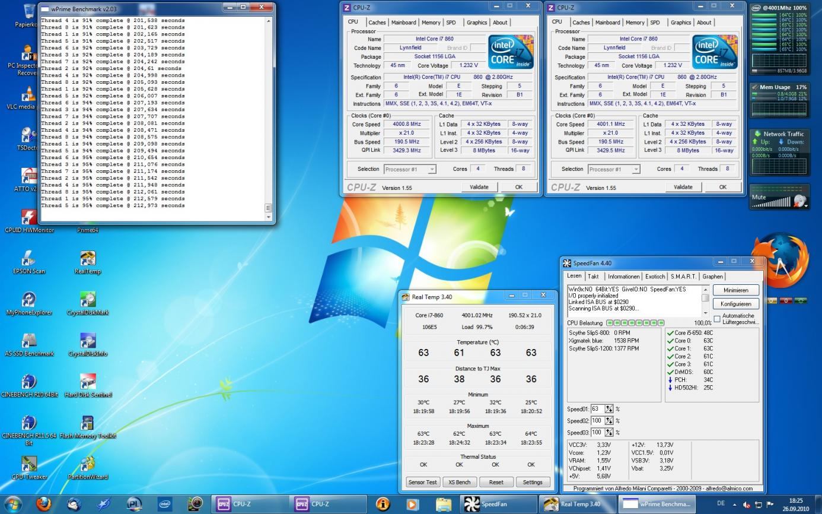Click the DE language indicator in tray

tap(721, 503)
